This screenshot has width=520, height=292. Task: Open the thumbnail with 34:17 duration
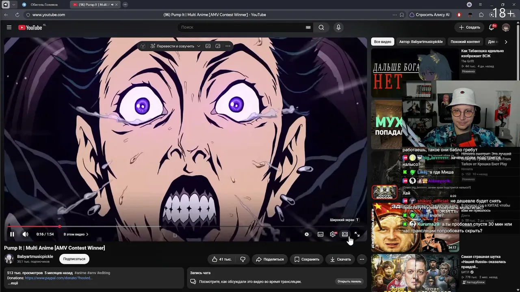point(415,227)
